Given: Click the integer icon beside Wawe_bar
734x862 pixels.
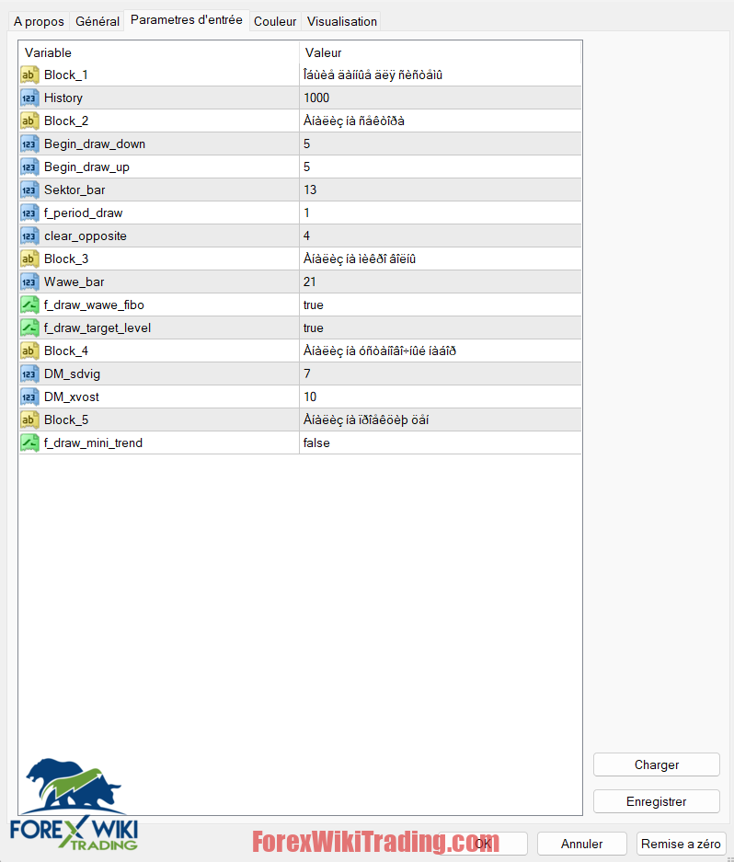Looking at the screenshot, I should pyautogui.click(x=29, y=282).
